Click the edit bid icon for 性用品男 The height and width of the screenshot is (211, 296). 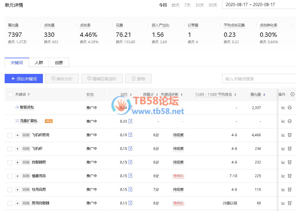click(130, 189)
